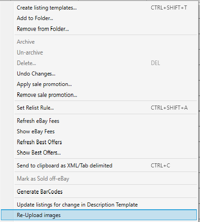
Task: Open Set Relist Rule option
Action: point(99,108)
